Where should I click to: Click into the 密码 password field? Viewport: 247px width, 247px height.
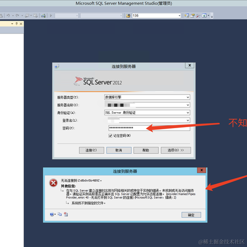149,128
